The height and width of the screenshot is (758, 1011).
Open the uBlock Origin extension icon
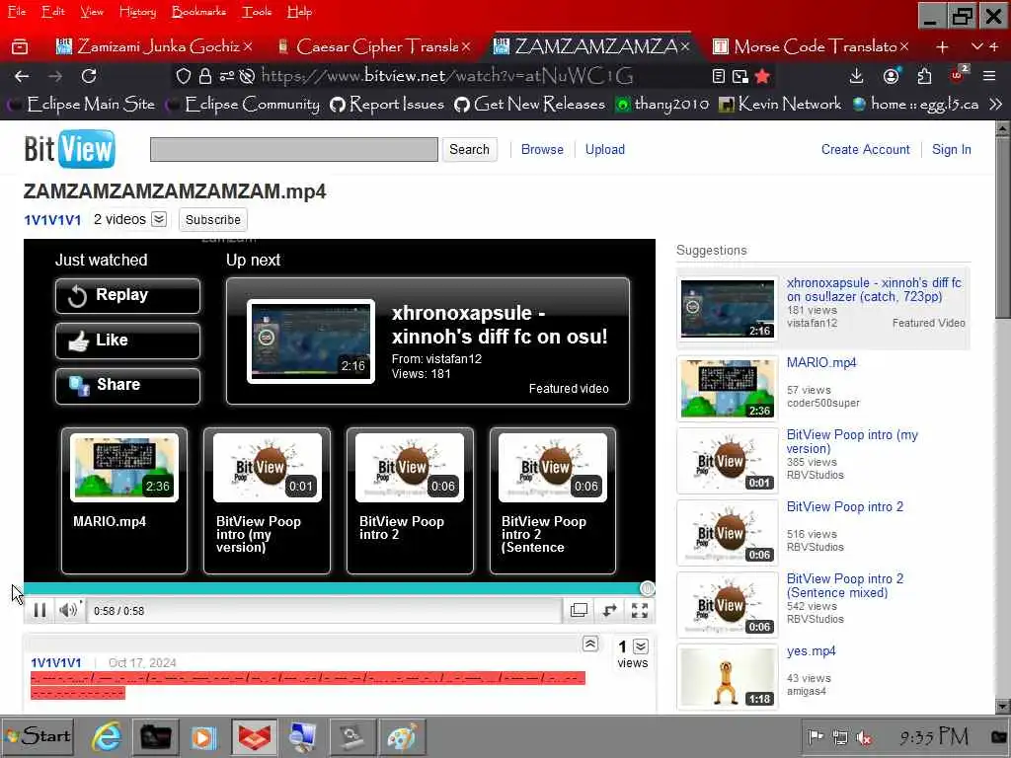click(958, 75)
